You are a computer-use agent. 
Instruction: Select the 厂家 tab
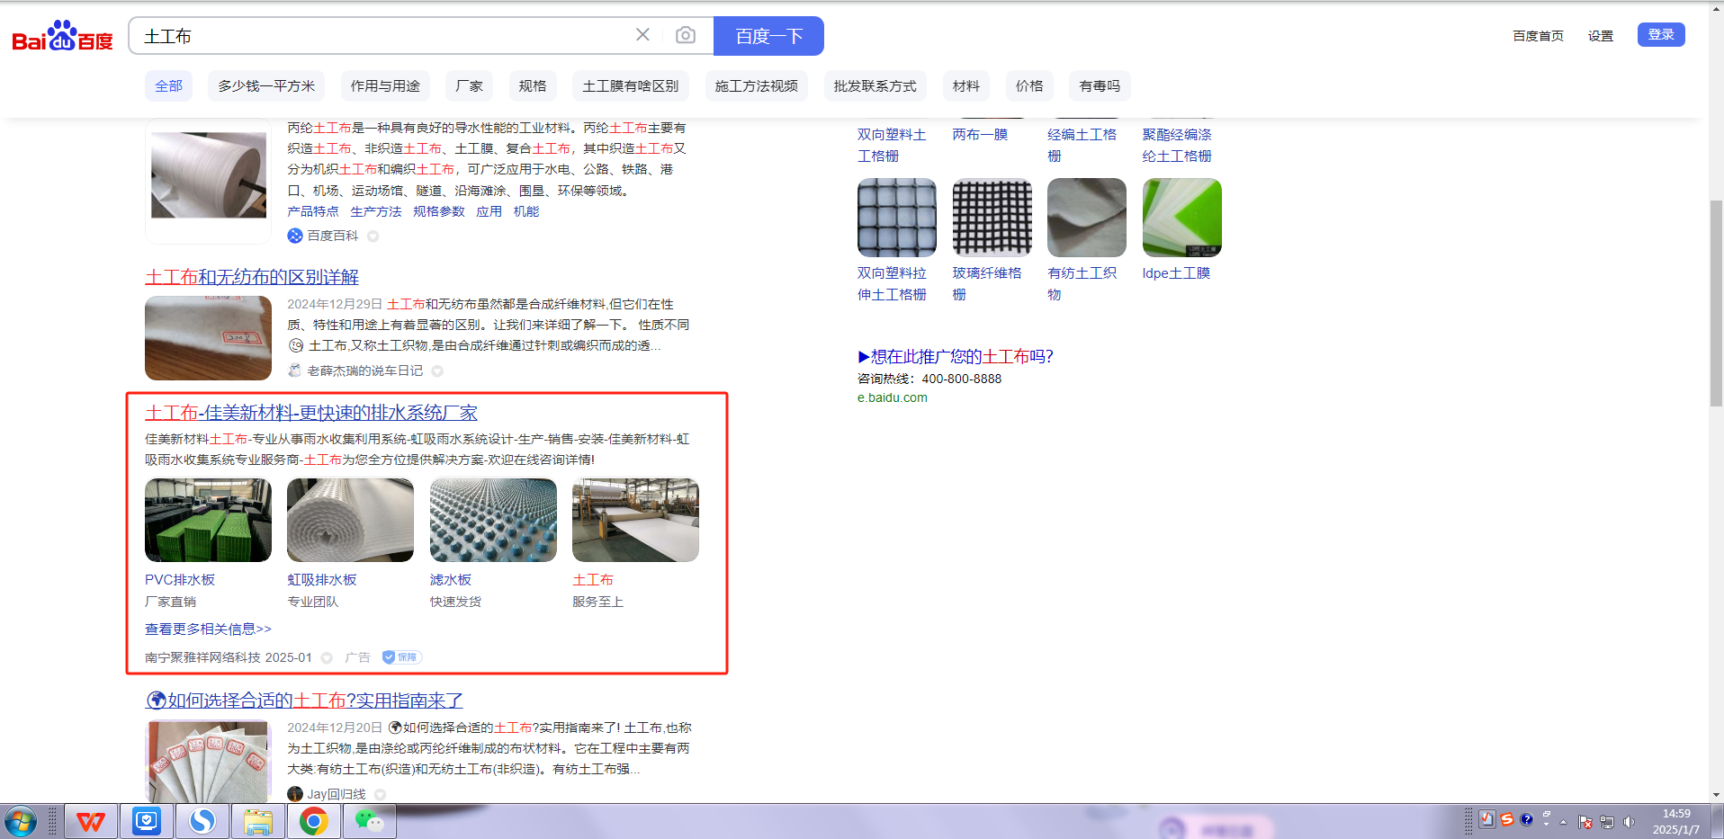[x=469, y=86]
